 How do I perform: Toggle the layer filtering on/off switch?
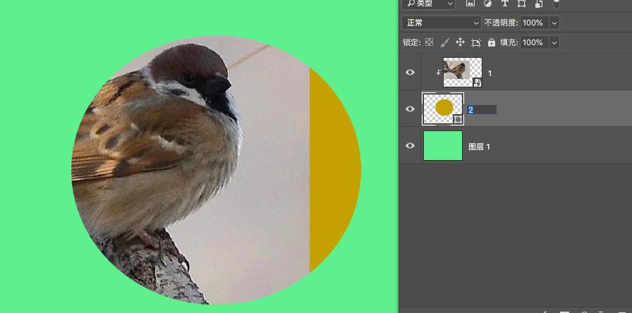point(557,4)
